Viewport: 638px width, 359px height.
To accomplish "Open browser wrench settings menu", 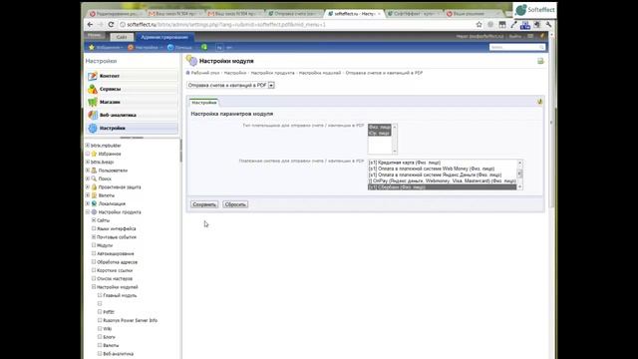I will click(548, 25).
